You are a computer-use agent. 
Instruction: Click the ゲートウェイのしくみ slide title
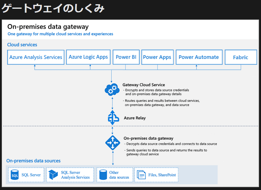(x=53, y=8)
